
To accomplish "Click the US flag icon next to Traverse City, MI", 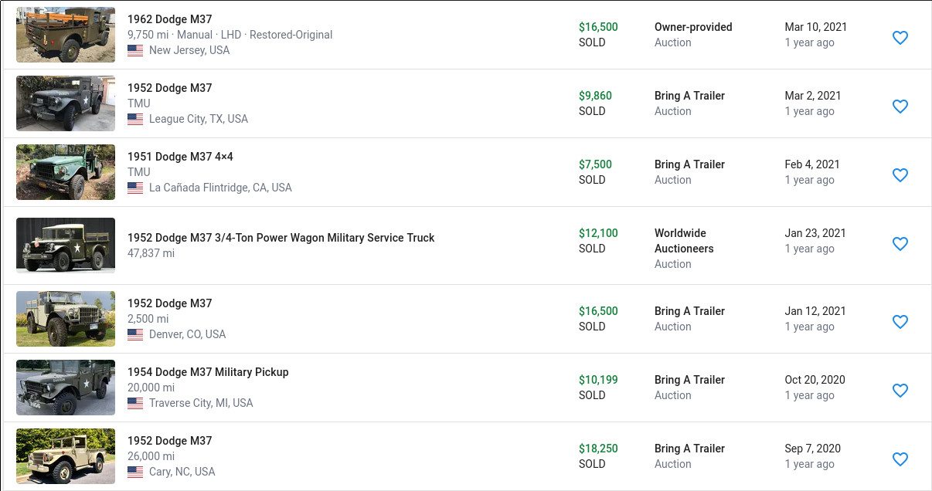I will point(135,403).
